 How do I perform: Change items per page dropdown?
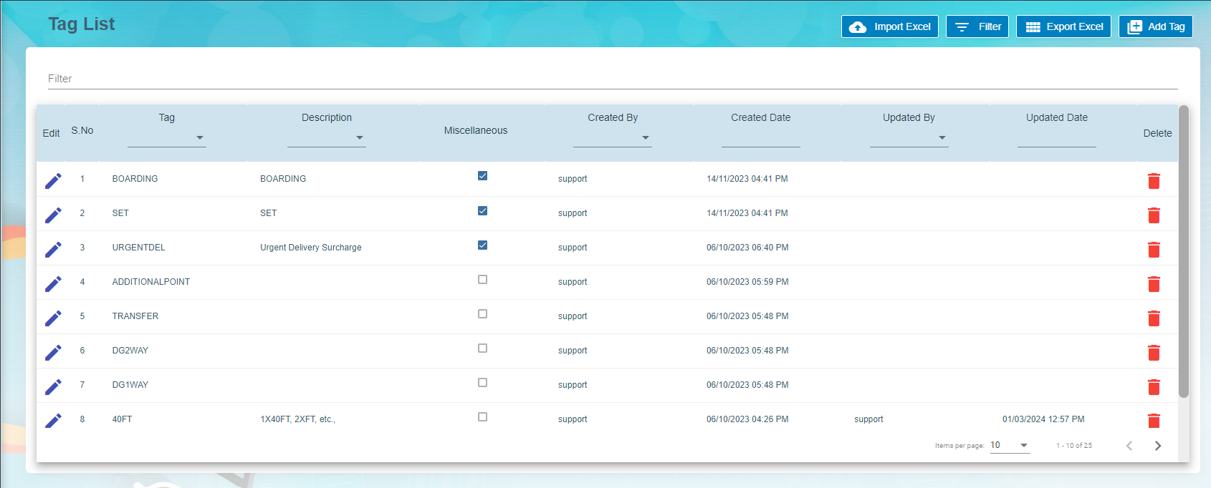(1010, 445)
